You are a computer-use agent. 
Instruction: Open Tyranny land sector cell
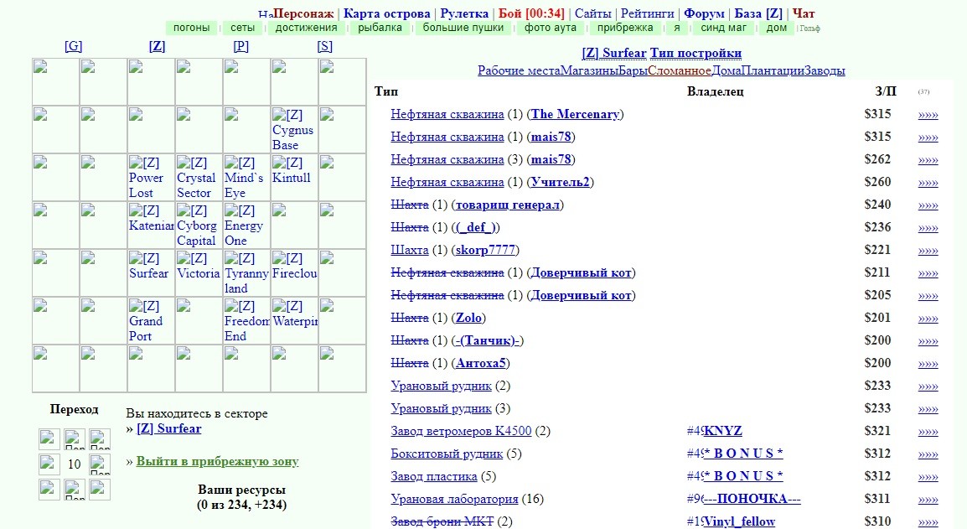coord(246,273)
